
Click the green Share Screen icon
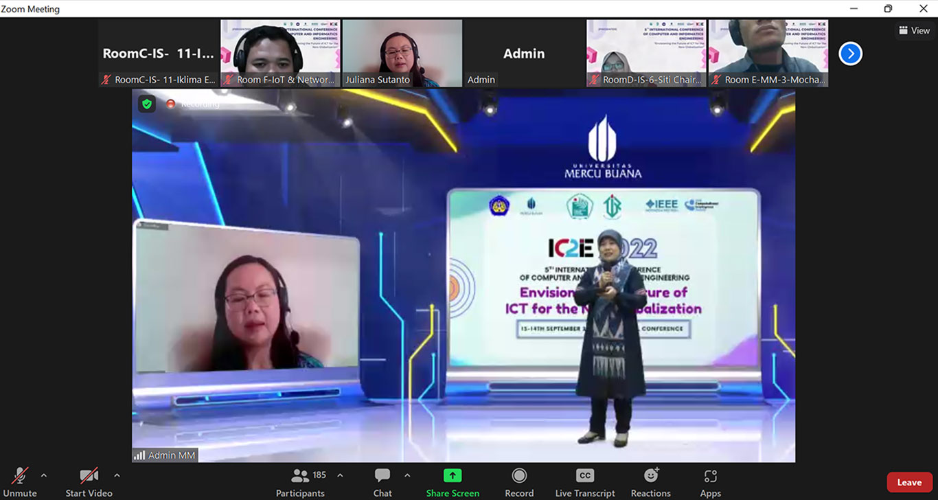click(453, 475)
